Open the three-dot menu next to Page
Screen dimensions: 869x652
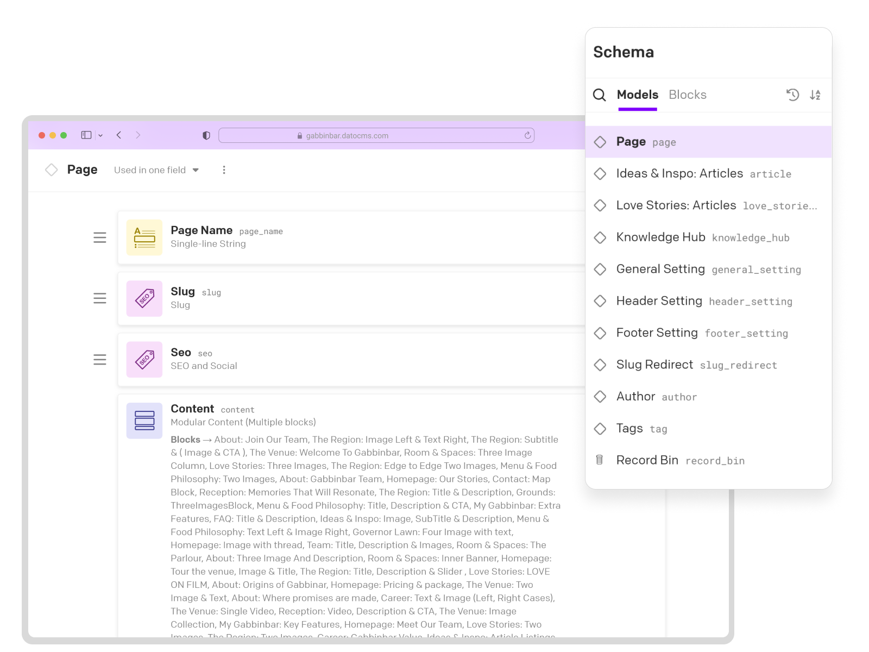point(224,170)
